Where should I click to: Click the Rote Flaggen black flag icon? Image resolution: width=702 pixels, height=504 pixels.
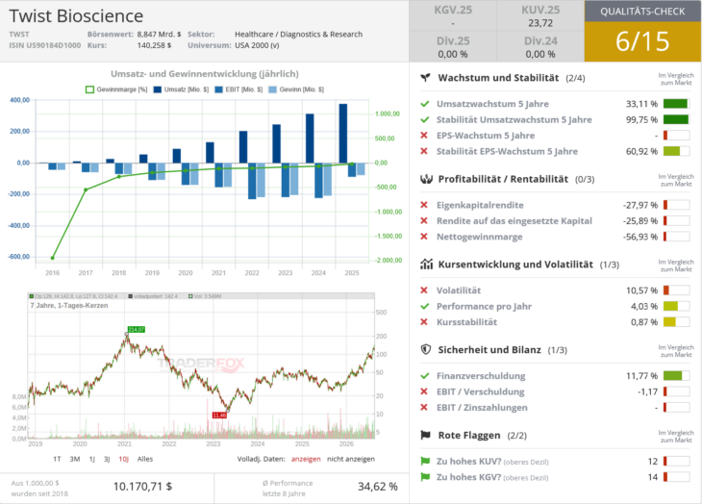425,435
